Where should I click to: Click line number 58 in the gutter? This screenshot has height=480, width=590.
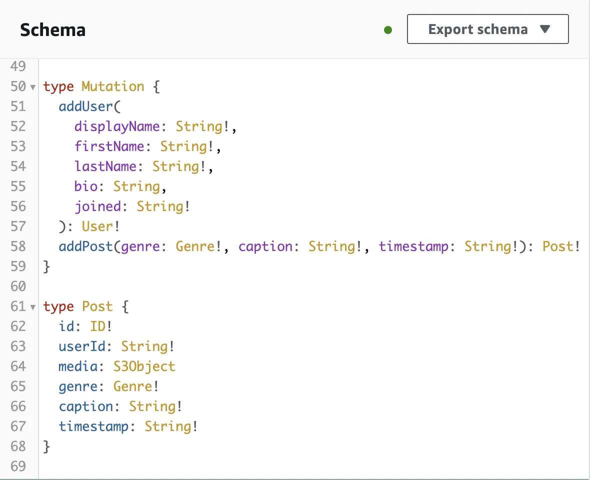click(x=18, y=246)
